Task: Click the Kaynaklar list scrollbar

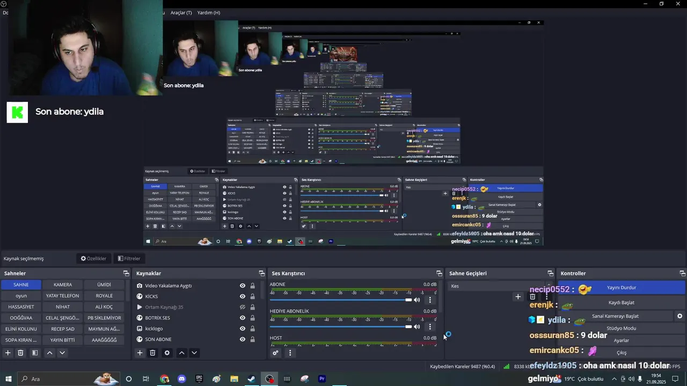Action: coord(262,290)
